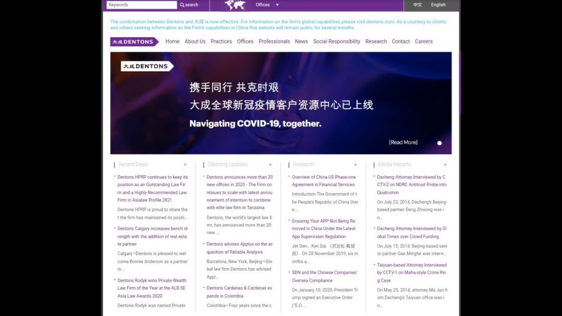
Task: Click excerpt 'On January 10, 2020, President'
Action: [x=325, y=298]
